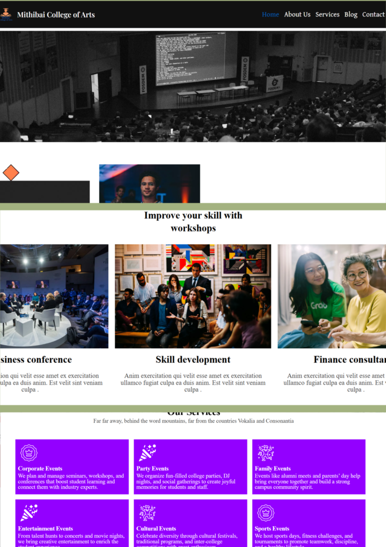The width and height of the screenshot is (386, 547).
Task: Click the Corporate Events description text
Action: coord(71,481)
